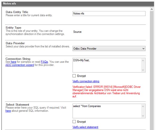Click the Connection String box scroll-down arrow
The height and width of the screenshot is (130, 158).
pyautogui.click(x=143, y=70)
